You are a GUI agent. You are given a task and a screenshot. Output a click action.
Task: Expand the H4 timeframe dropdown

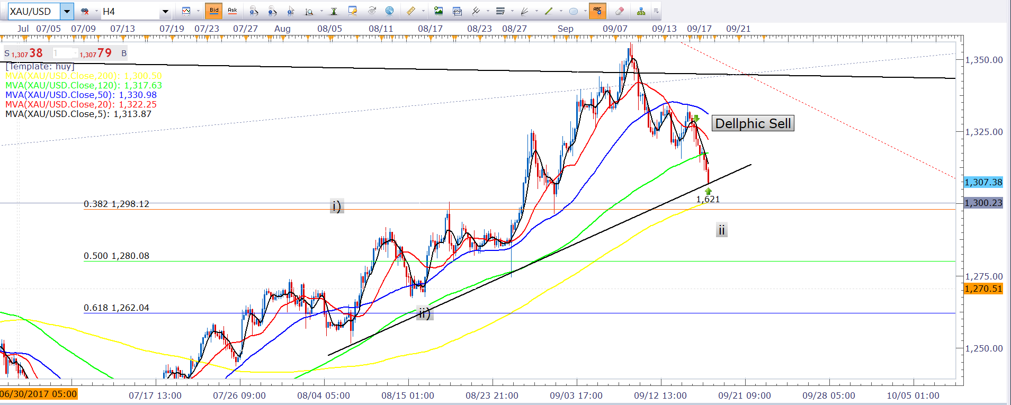tap(165, 11)
